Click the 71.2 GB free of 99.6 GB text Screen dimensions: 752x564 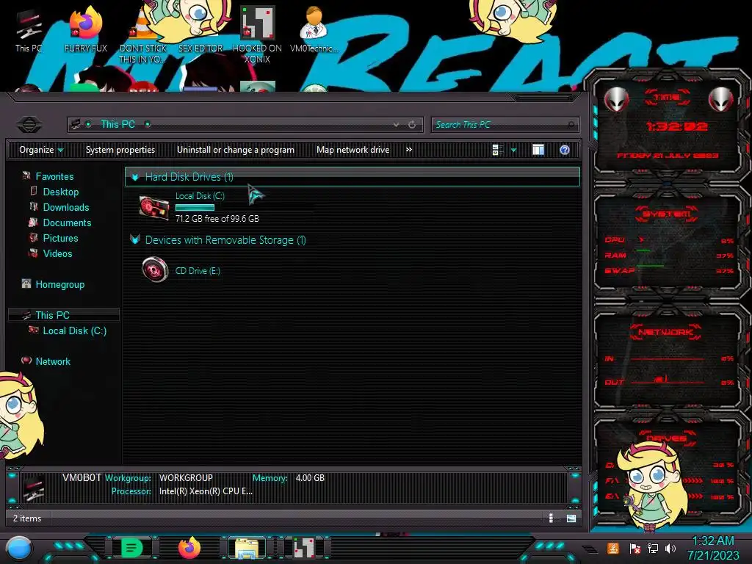pos(217,219)
